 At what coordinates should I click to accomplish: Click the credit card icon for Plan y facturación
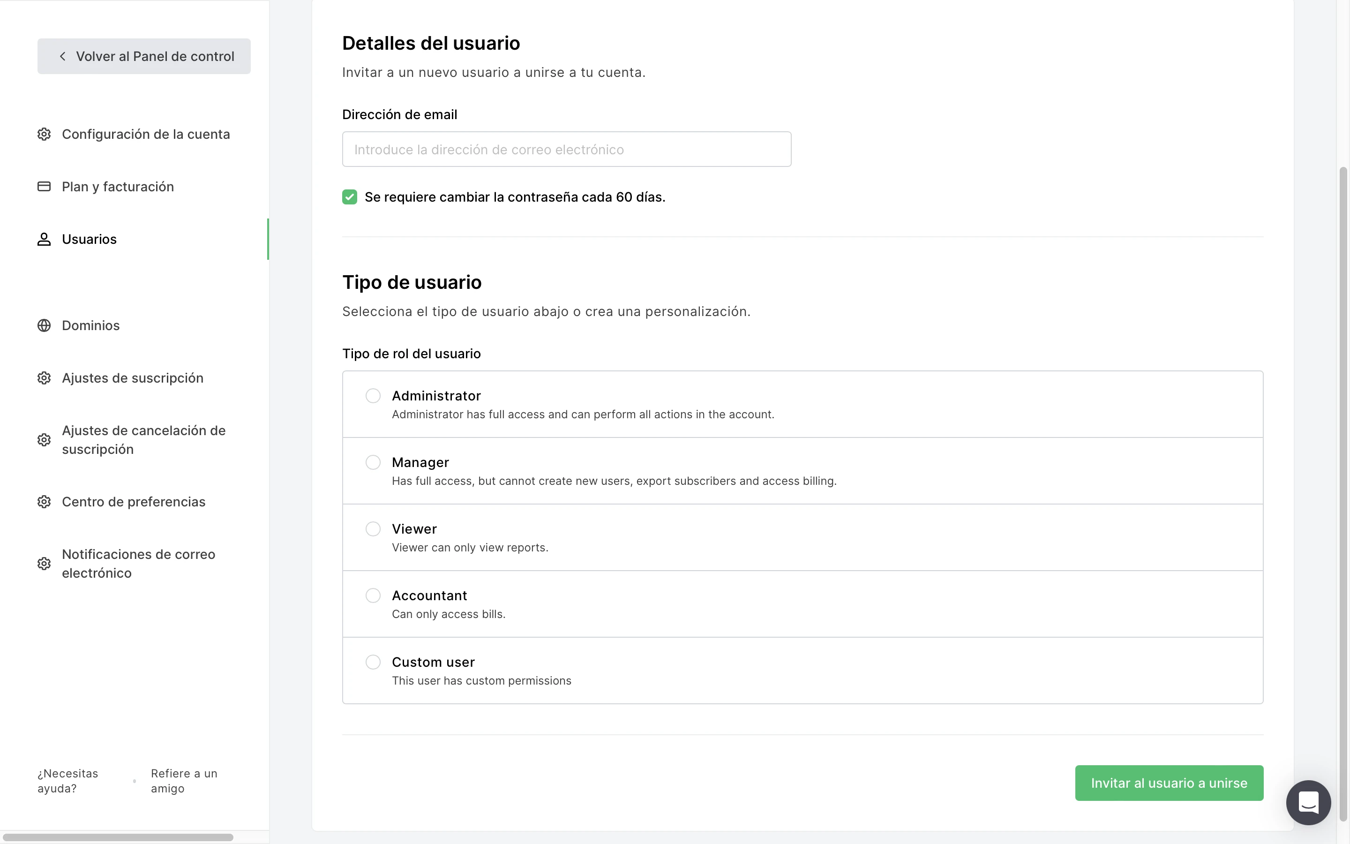point(44,187)
